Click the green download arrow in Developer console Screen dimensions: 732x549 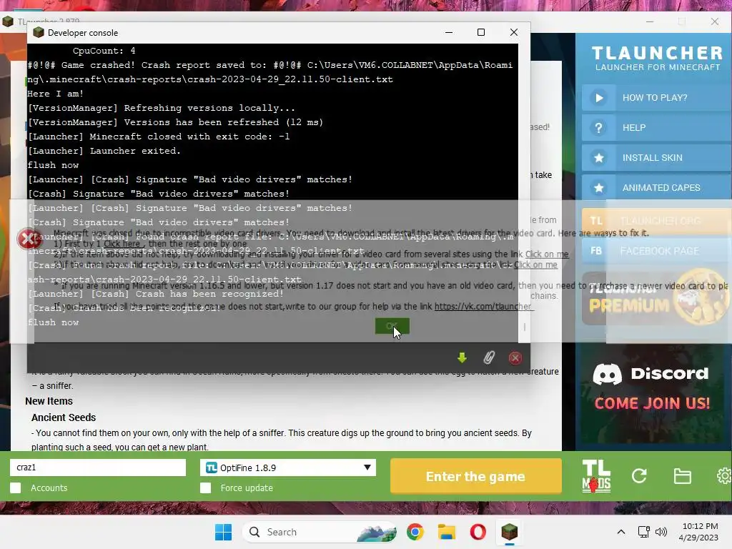[x=462, y=357]
